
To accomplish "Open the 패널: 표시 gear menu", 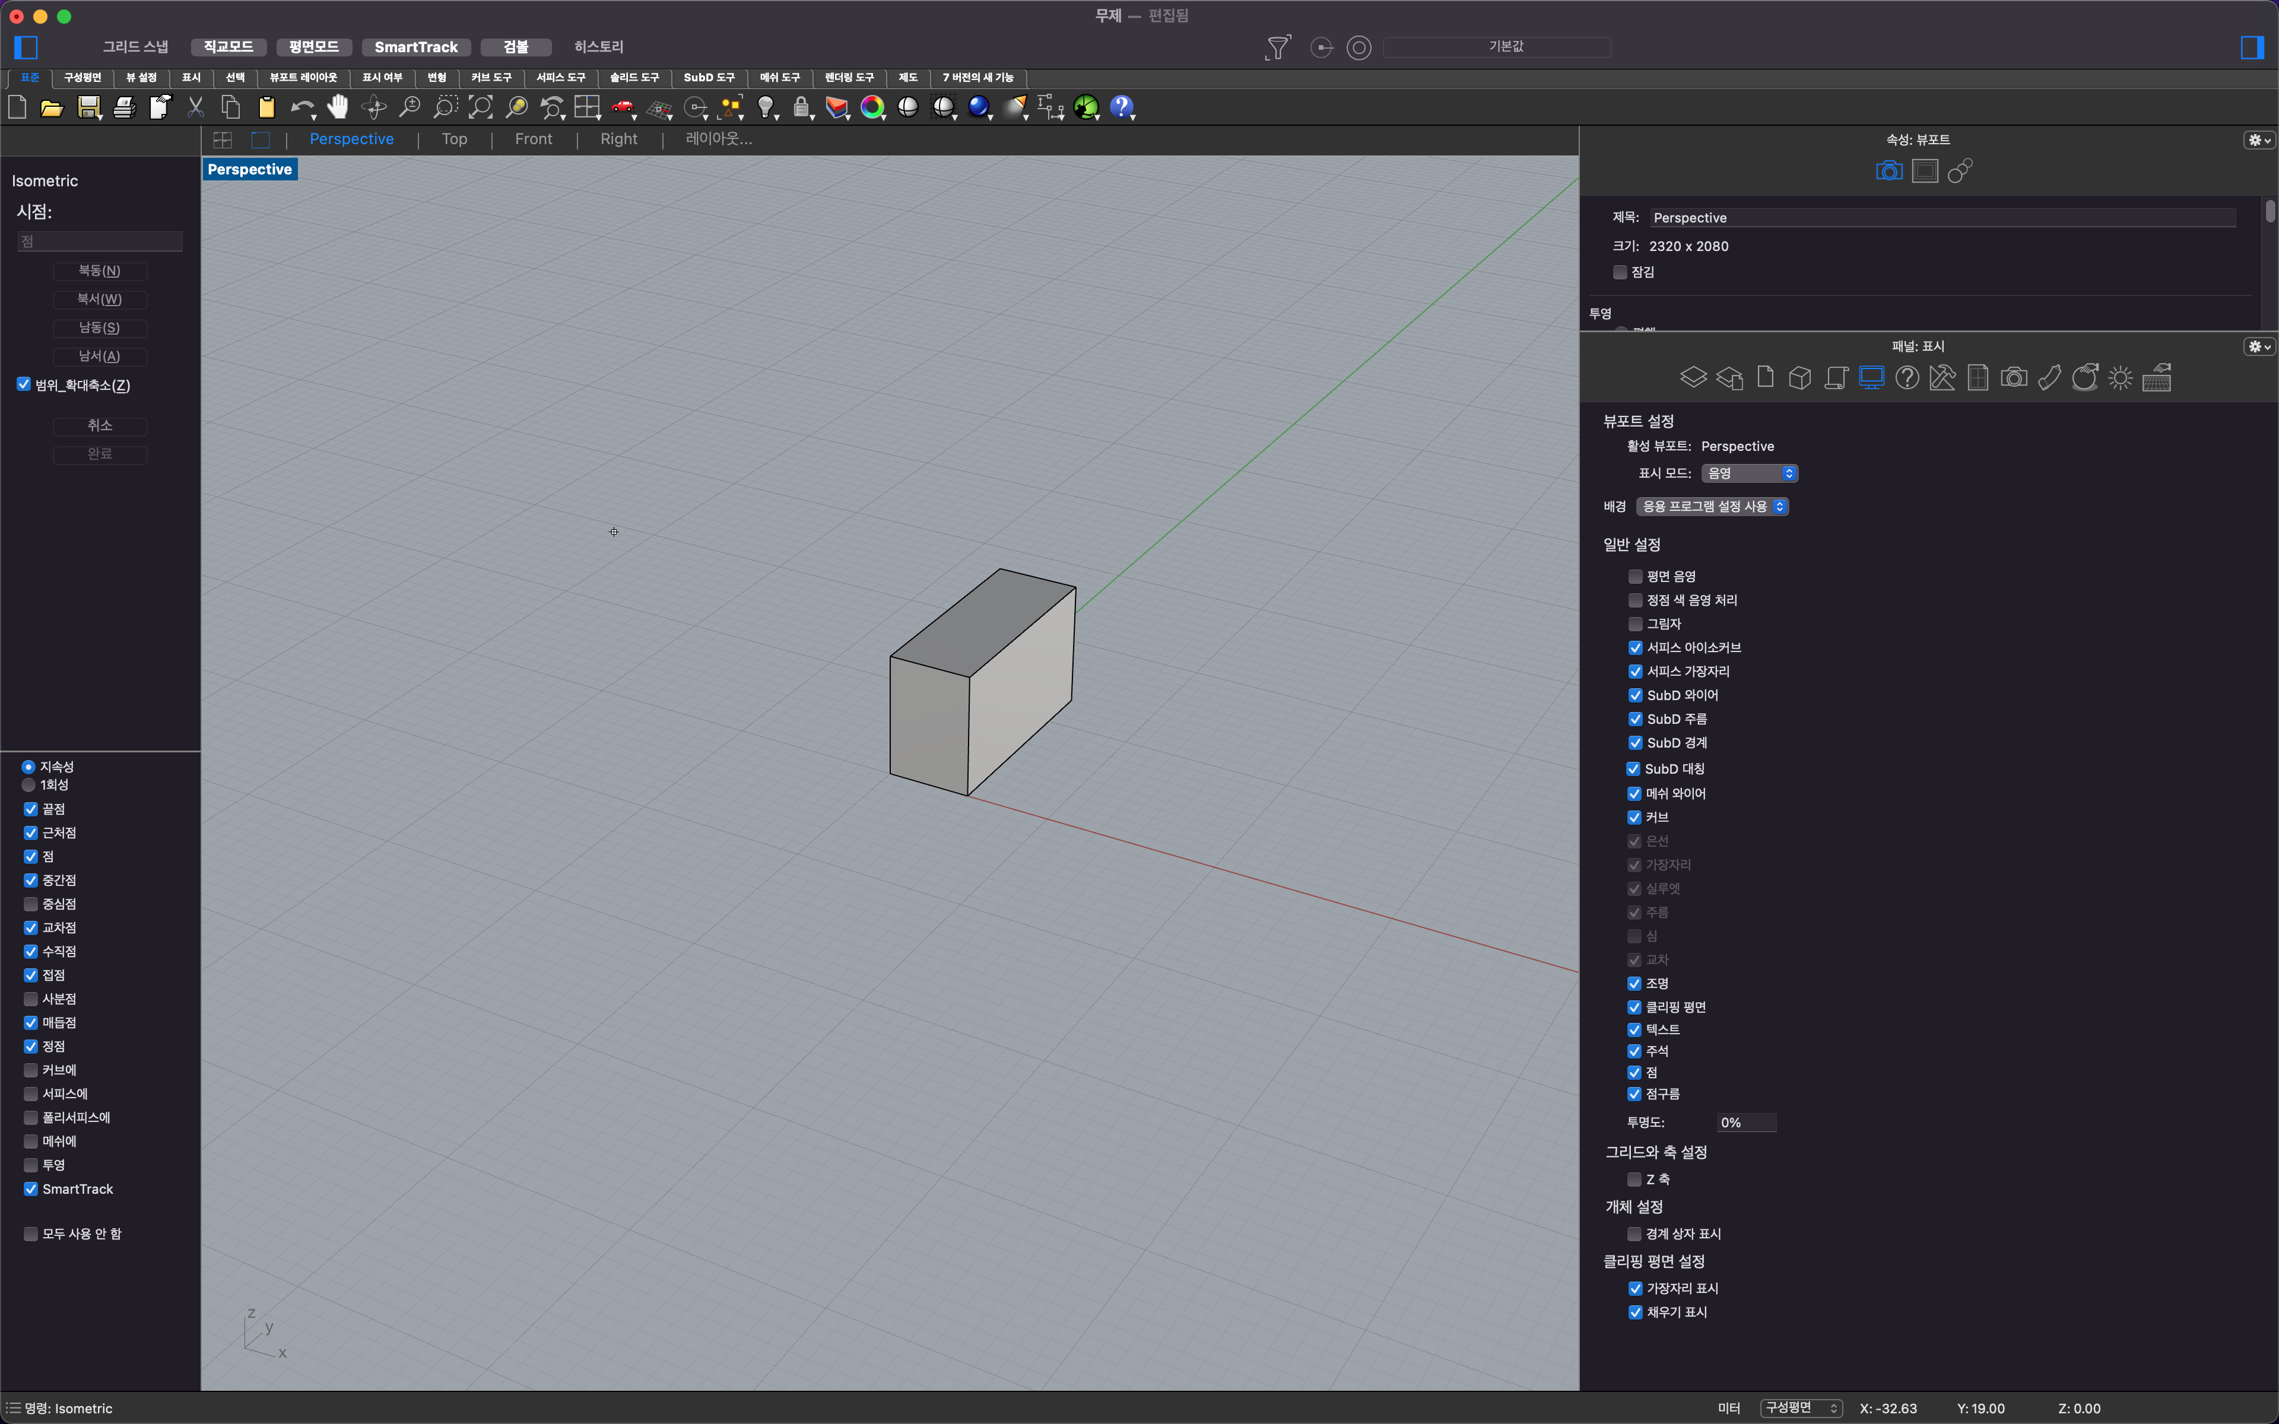I will tap(2258, 347).
